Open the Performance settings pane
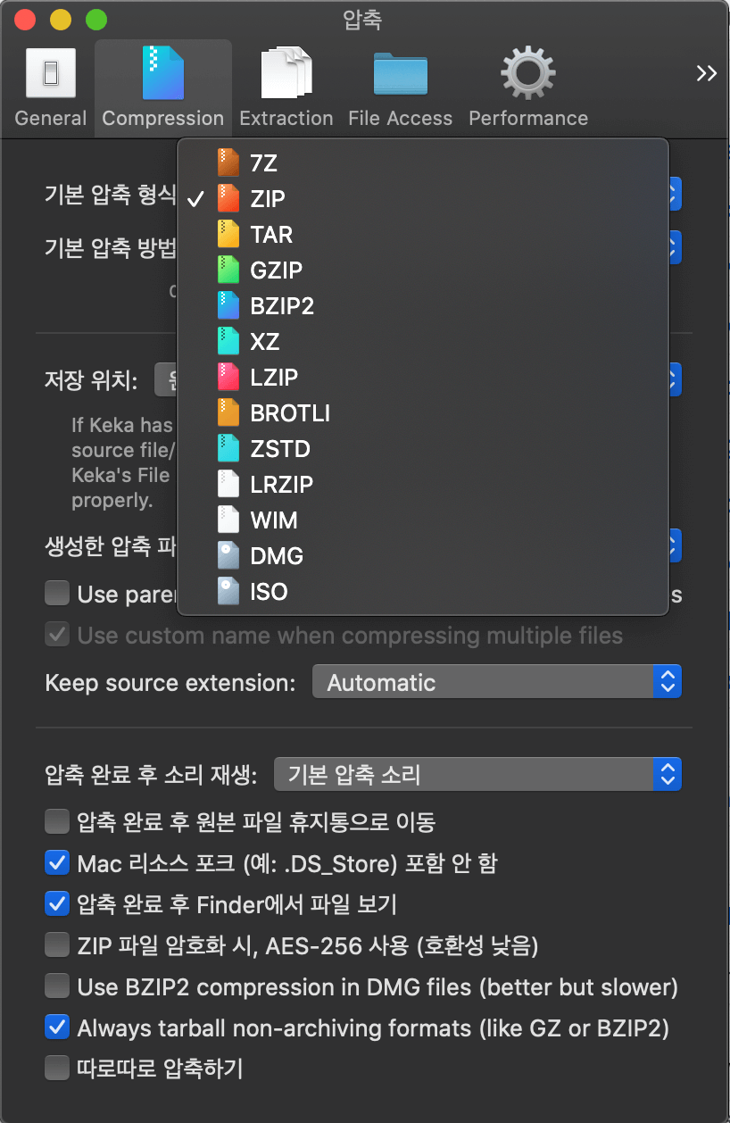 [x=527, y=85]
